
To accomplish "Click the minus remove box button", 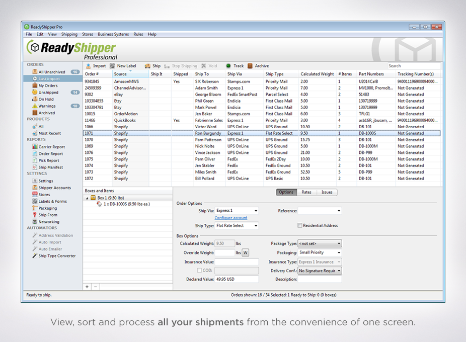I will pos(96,287).
